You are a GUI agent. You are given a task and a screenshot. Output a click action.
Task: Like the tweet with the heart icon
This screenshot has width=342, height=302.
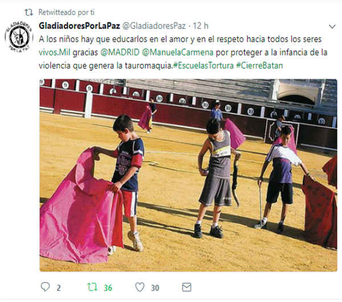[x=140, y=287]
